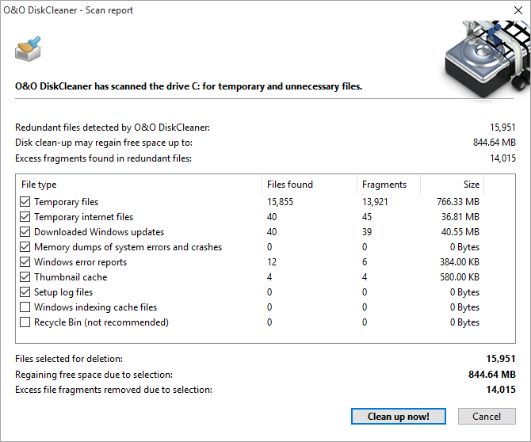
Task: Click the 766.33 MB size value
Action: tap(458, 202)
